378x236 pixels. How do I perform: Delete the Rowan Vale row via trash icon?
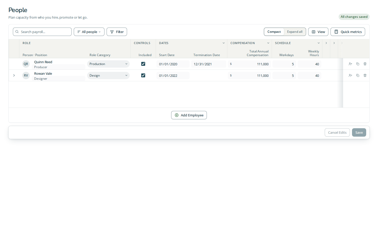(365, 76)
